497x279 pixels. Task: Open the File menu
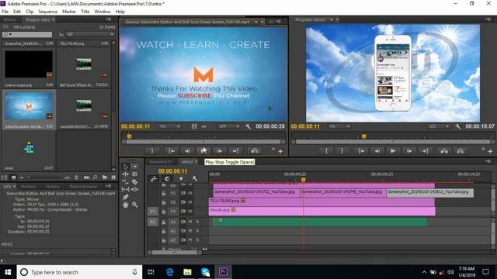click(5, 12)
